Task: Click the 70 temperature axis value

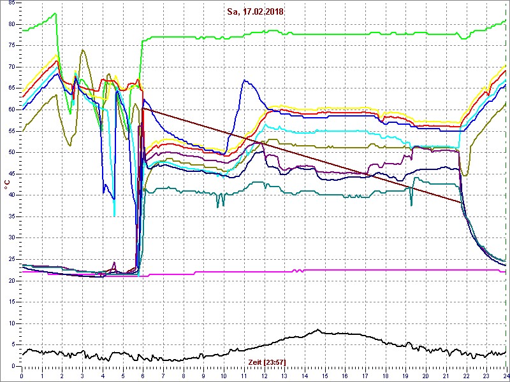Action: pos(11,67)
